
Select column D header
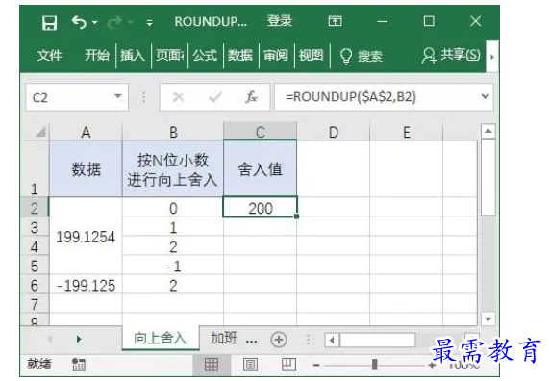pyautogui.click(x=334, y=132)
